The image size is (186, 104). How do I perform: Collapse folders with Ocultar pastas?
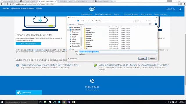(x=72, y=59)
